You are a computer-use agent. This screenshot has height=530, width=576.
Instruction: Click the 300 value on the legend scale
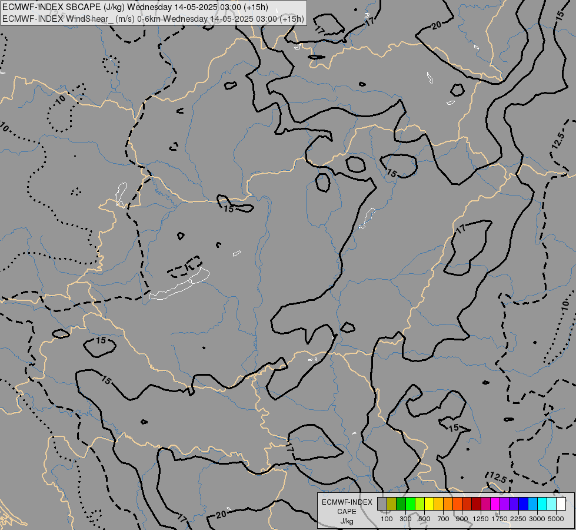[x=405, y=519]
